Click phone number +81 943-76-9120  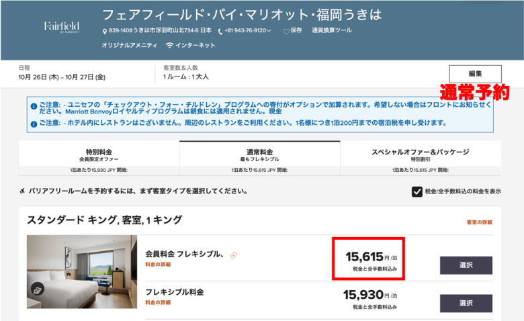coord(245,30)
